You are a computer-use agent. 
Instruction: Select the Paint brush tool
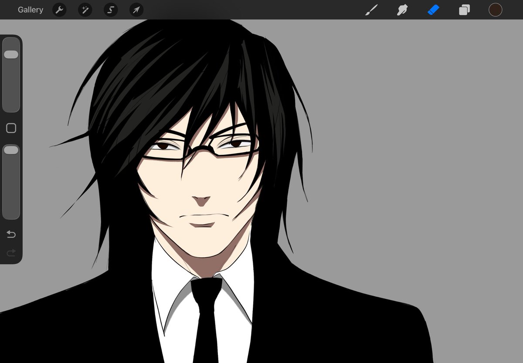(371, 10)
